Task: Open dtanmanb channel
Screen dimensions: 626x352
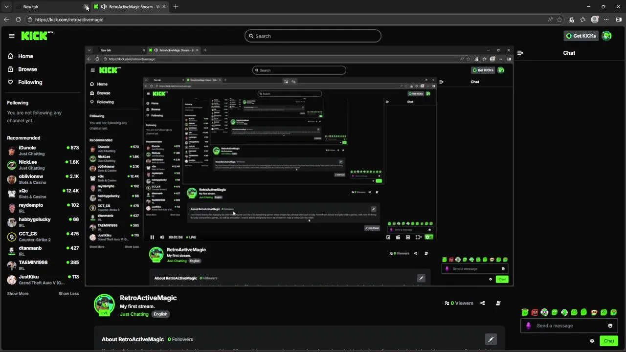Action: point(43,251)
